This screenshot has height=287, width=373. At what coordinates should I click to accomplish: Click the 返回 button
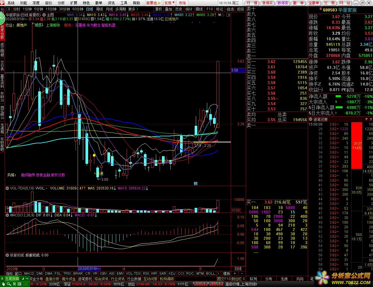[240, 9]
